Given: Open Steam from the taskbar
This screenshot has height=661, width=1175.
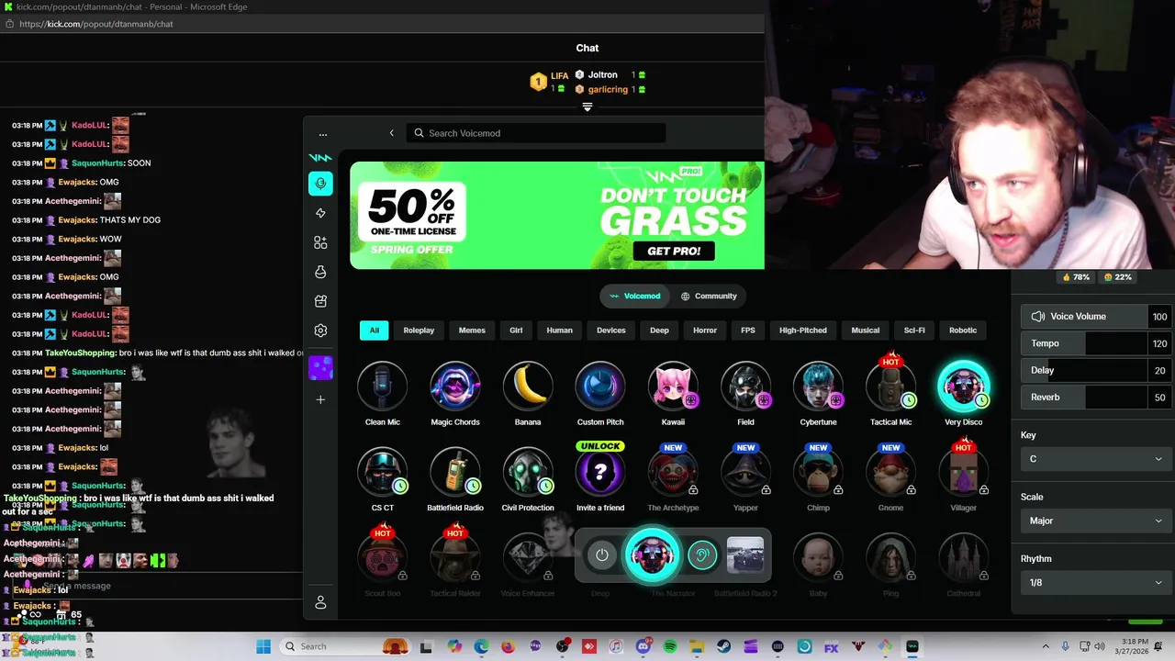Looking at the screenshot, I should 723,646.
